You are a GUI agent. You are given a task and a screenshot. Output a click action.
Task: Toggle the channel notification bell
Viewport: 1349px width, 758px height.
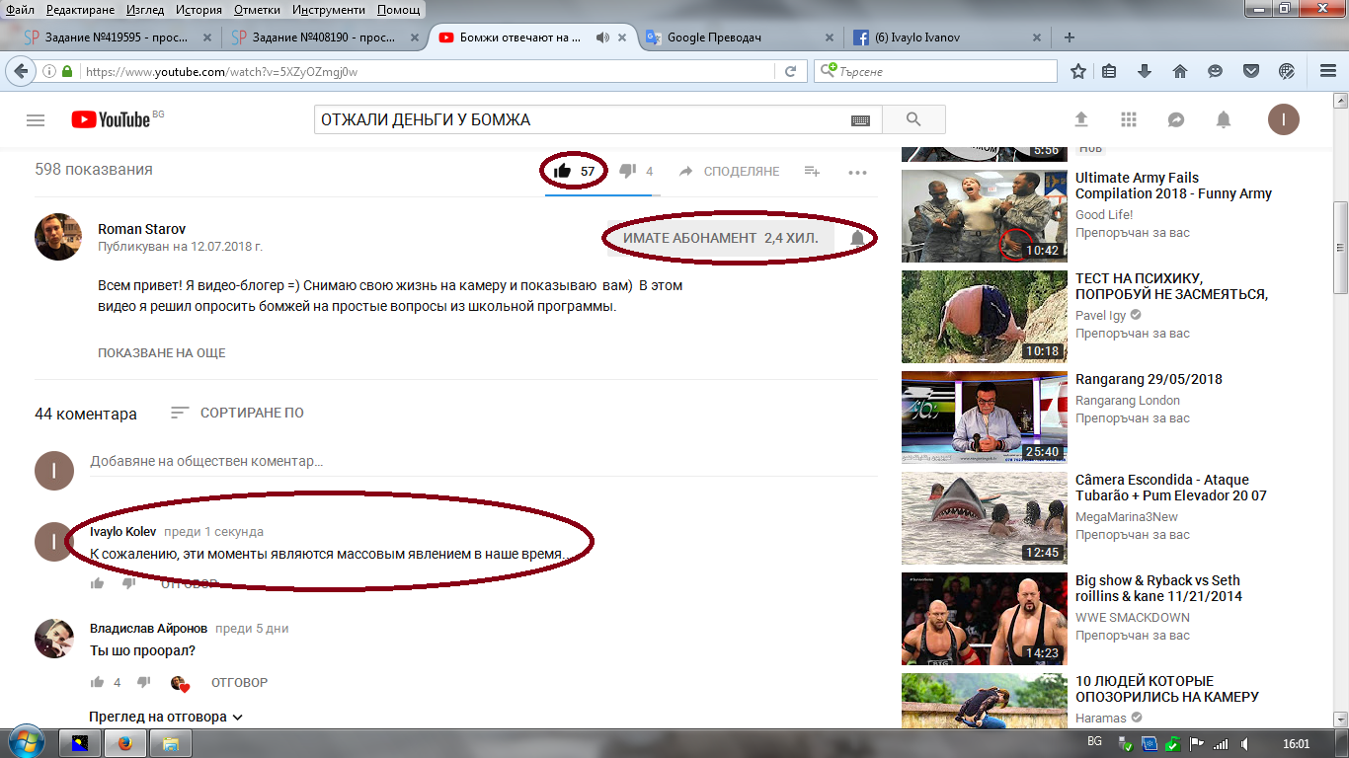pos(857,239)
